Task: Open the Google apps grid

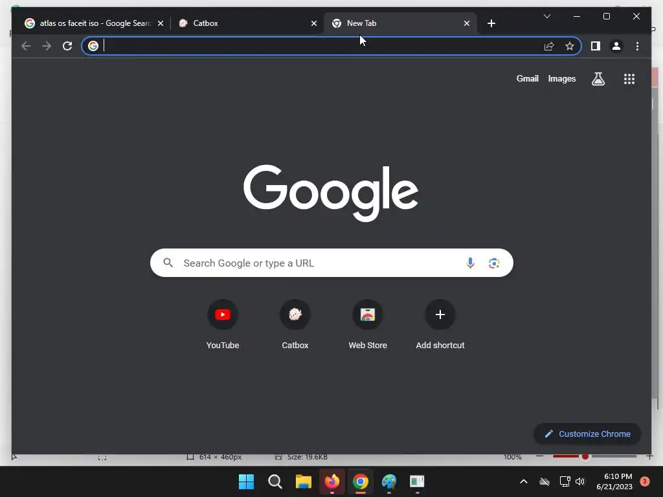Action: click(x=629, y=78)
